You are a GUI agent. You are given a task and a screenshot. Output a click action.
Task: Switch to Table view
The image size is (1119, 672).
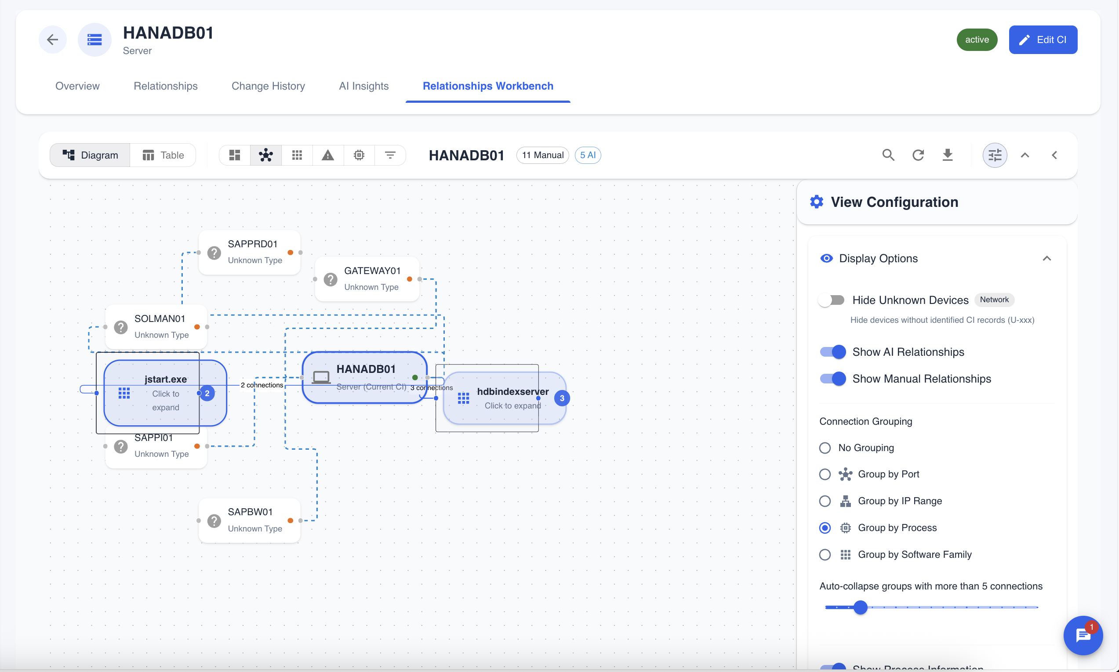[163, 155]
